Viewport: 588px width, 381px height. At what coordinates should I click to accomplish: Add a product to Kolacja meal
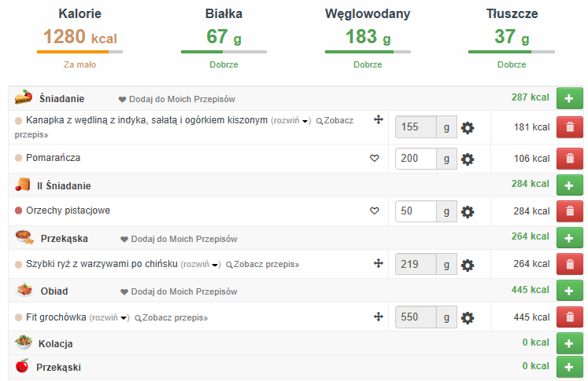(x=570, y=343)
